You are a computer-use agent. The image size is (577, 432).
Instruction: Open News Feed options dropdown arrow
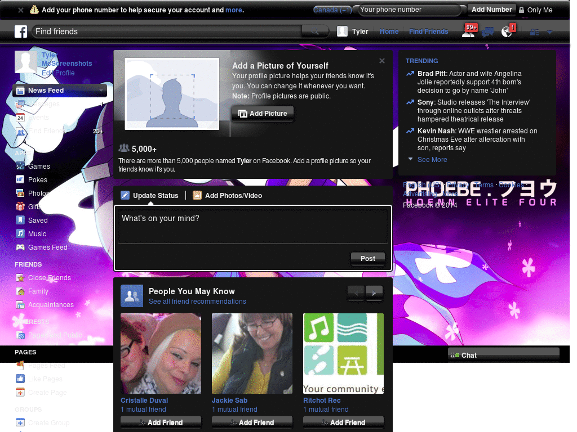click(x=100, y=91)
